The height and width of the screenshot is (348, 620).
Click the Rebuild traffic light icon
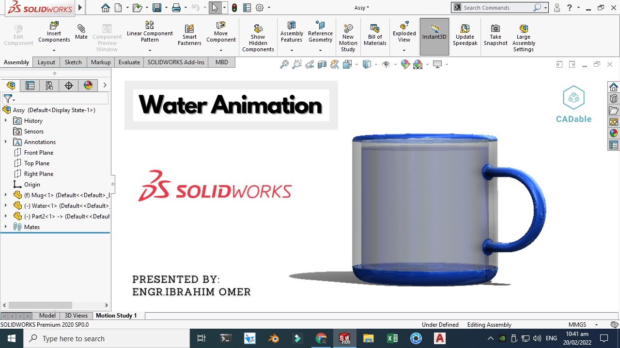pyautogui.click(x=234, y=8)
